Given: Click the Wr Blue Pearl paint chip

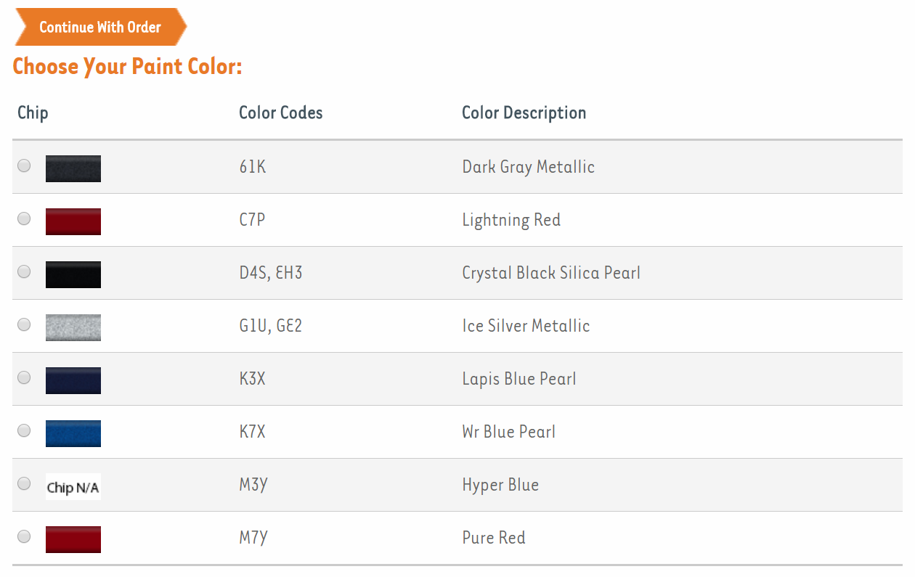Looking at the screenshot, I should (73, 433).
